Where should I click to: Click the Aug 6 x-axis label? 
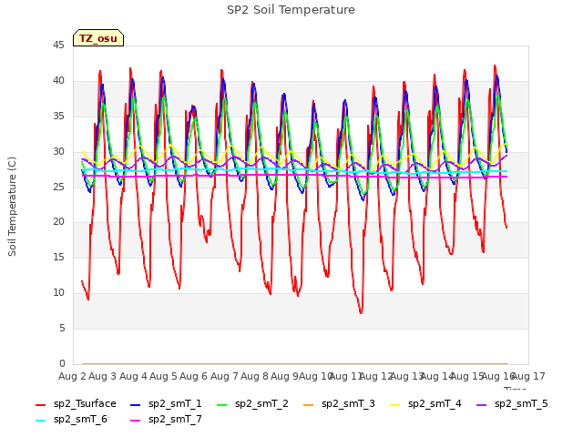(193, 376)
